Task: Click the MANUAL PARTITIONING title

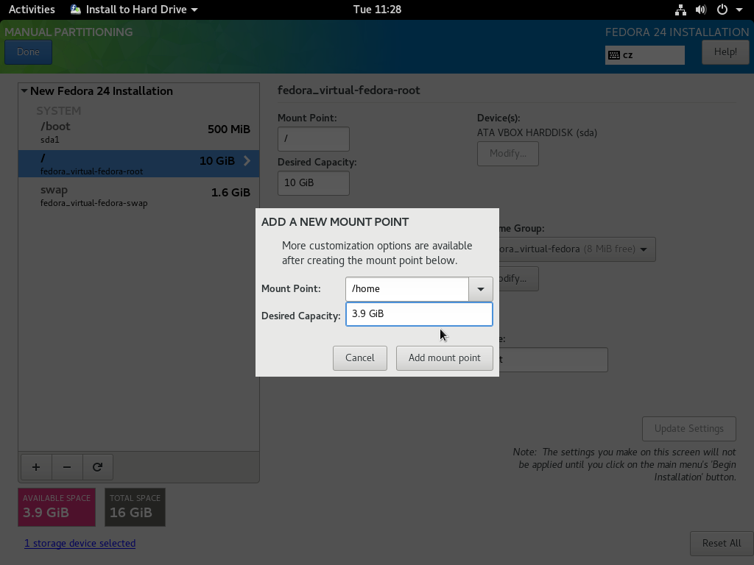Action: click(x=68, y=32)
